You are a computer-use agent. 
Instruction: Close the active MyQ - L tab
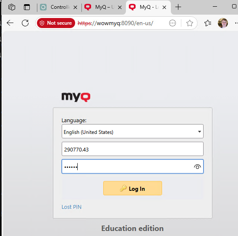(x=164, y=7)
